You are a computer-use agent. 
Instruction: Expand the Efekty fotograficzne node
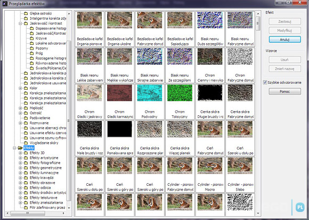pyautogui.click(x=20, y=163)
